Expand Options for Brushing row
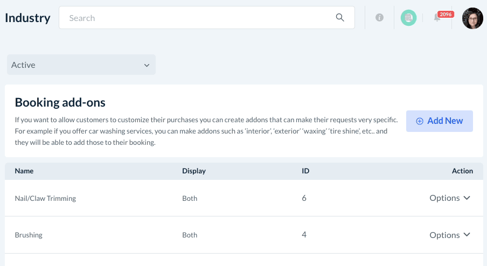 (x=450, y=235)
